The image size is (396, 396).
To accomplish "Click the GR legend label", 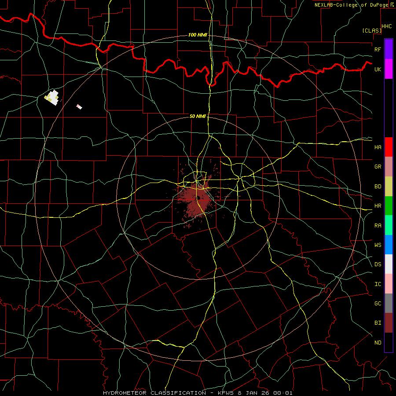I will click(378, 167).
